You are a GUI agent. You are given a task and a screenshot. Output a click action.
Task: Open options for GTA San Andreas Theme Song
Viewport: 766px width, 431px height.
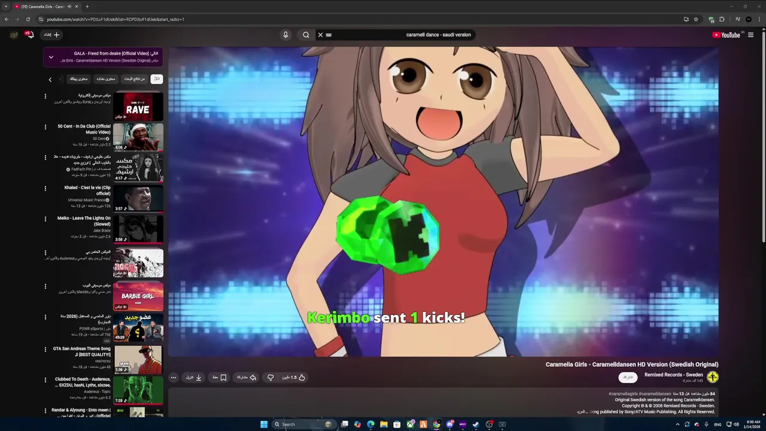[x=45, y=350]
